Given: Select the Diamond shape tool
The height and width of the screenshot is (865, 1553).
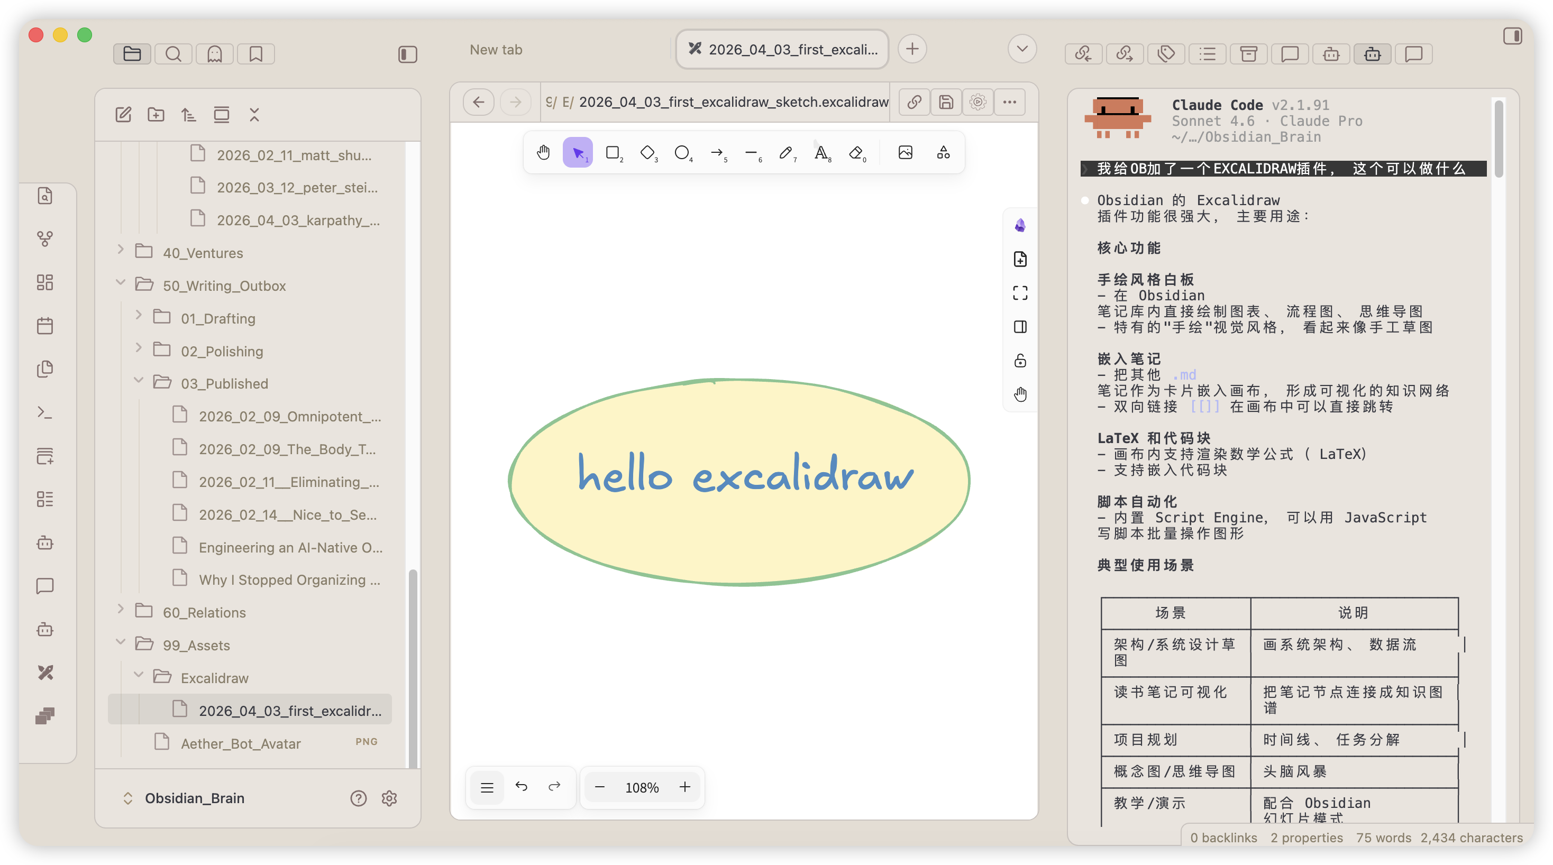Looking at the screenshot, I should pyautogui.click(x=647, y=152).
